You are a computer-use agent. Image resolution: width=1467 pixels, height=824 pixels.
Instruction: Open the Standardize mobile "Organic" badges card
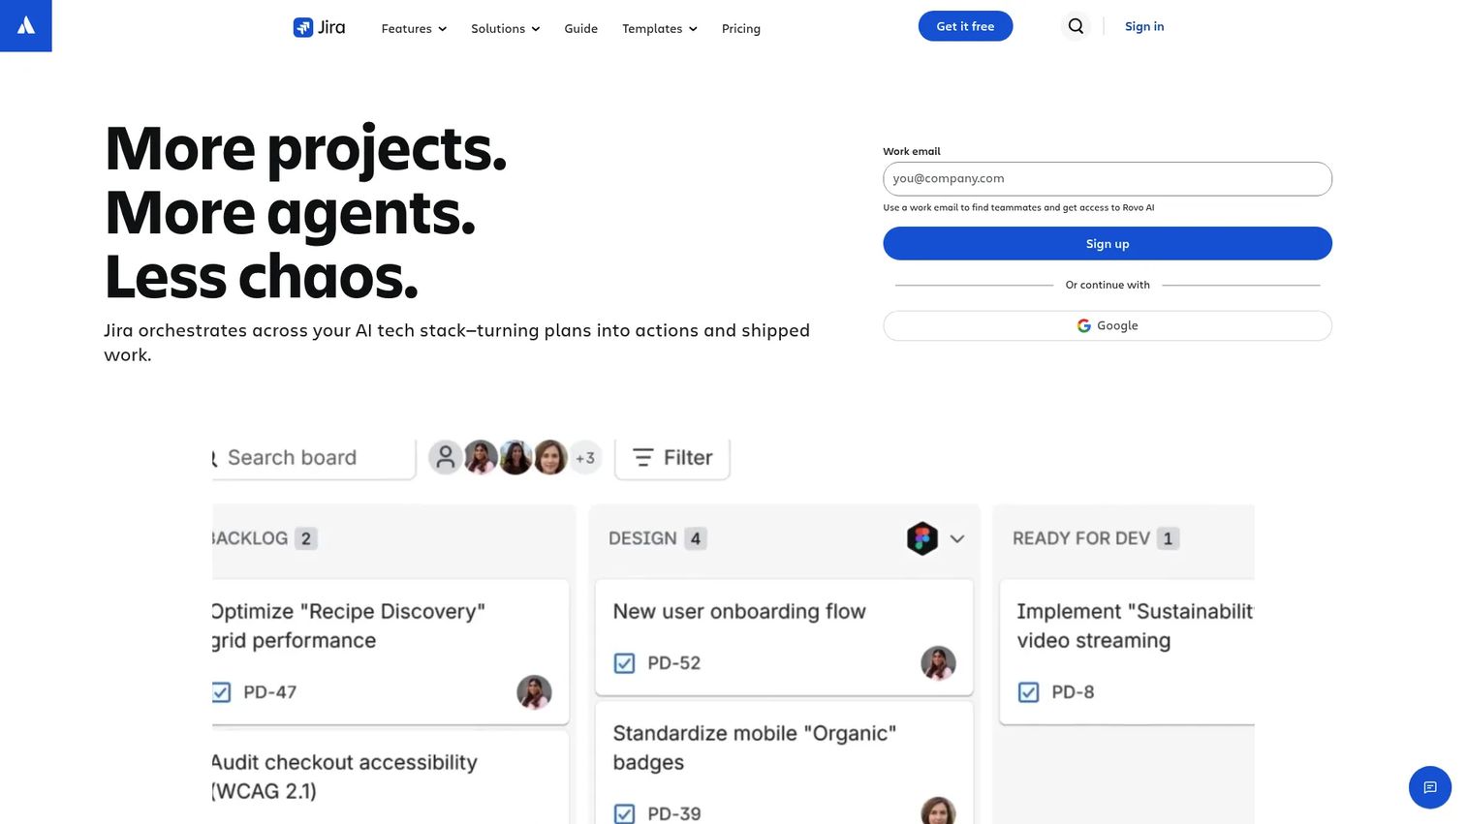[x=784, y=763]
